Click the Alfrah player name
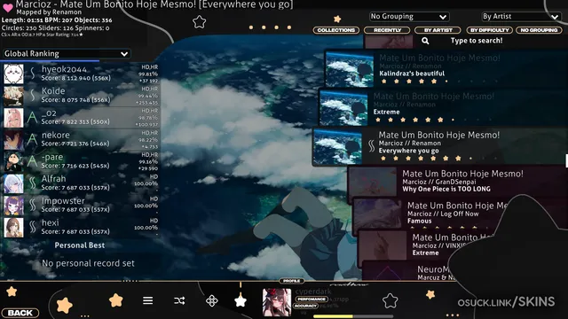The height and width of the screenshot is (319, 568). pos(53,179)
